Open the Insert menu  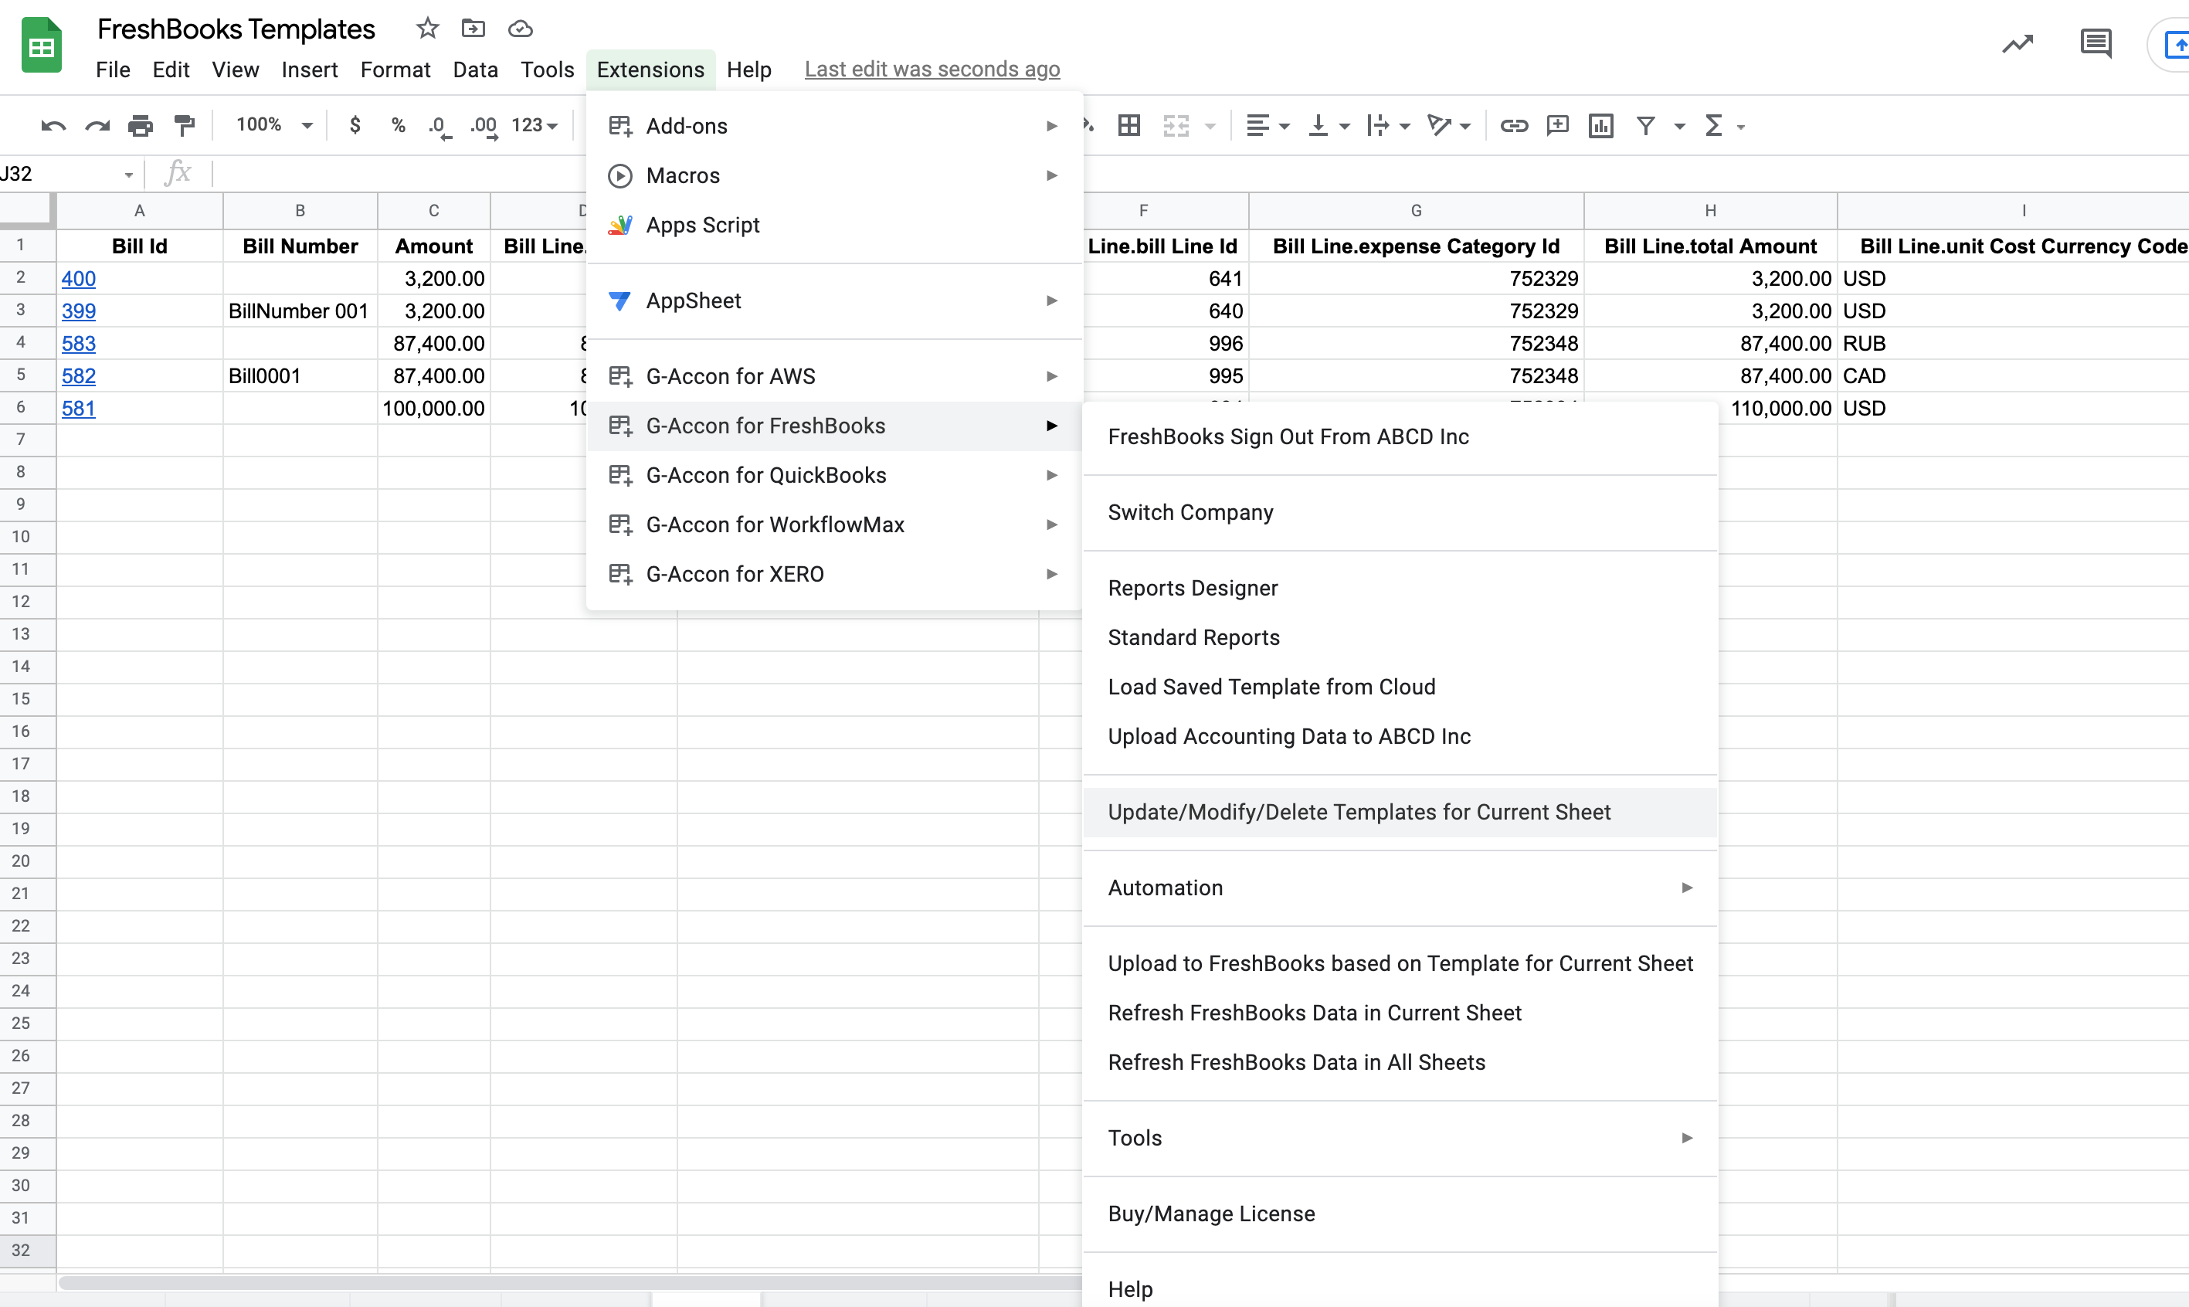[x=309, y=70]
